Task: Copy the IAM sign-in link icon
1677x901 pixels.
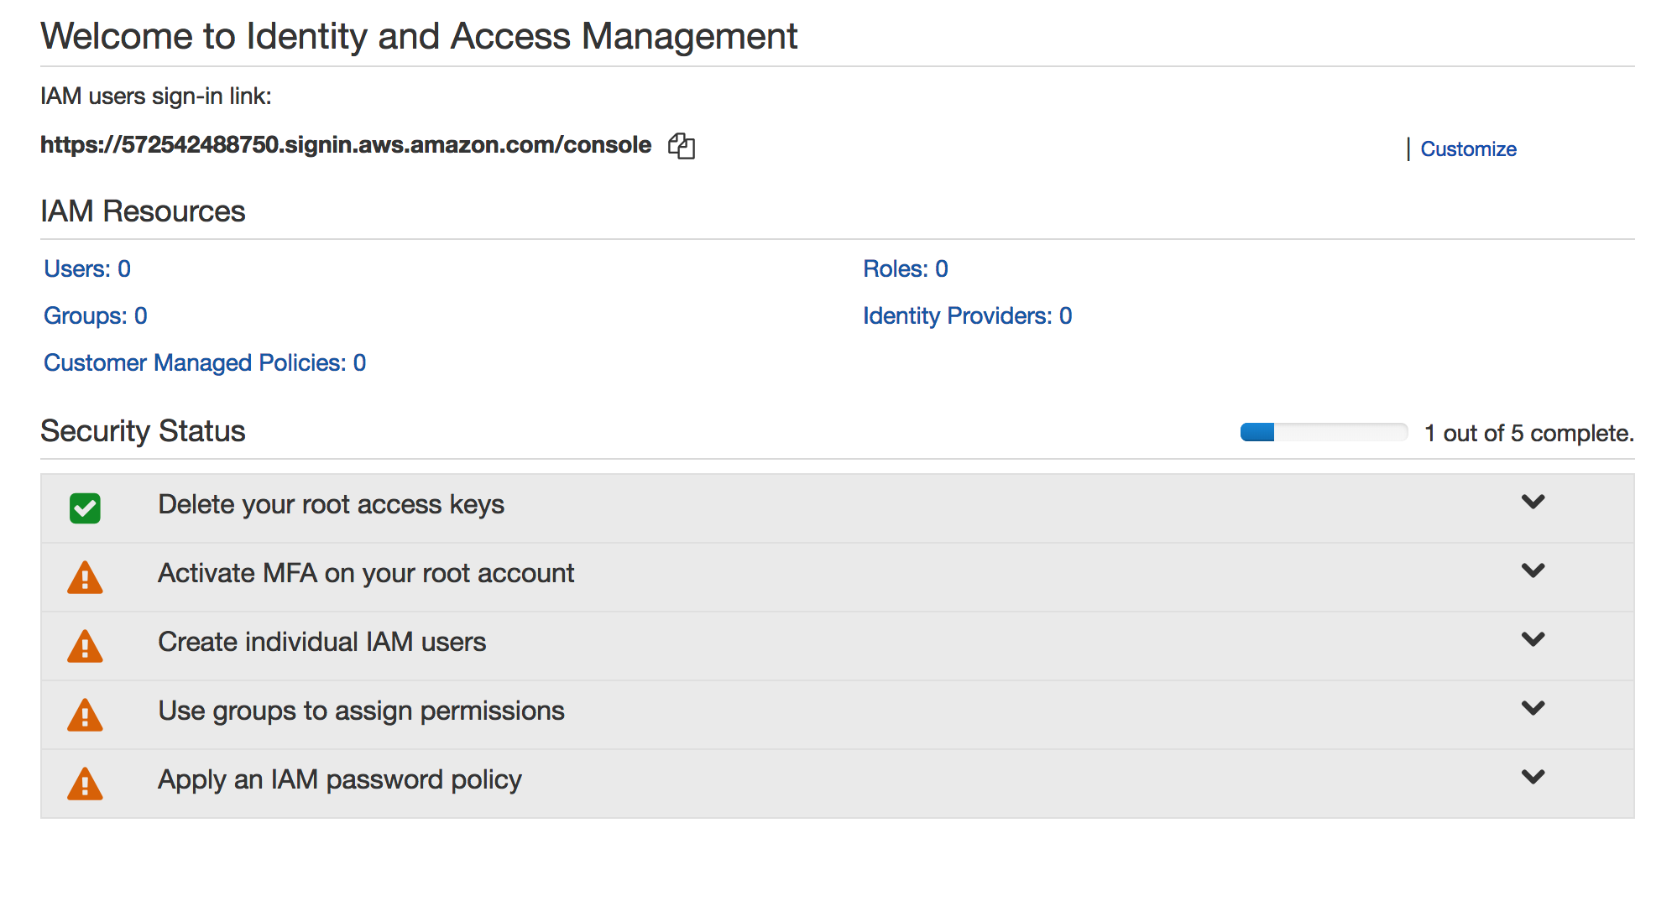Action: 682,146
